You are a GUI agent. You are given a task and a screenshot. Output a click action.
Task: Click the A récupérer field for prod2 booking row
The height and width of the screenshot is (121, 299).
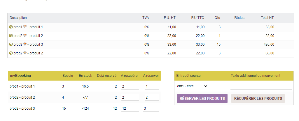point(130,97)
